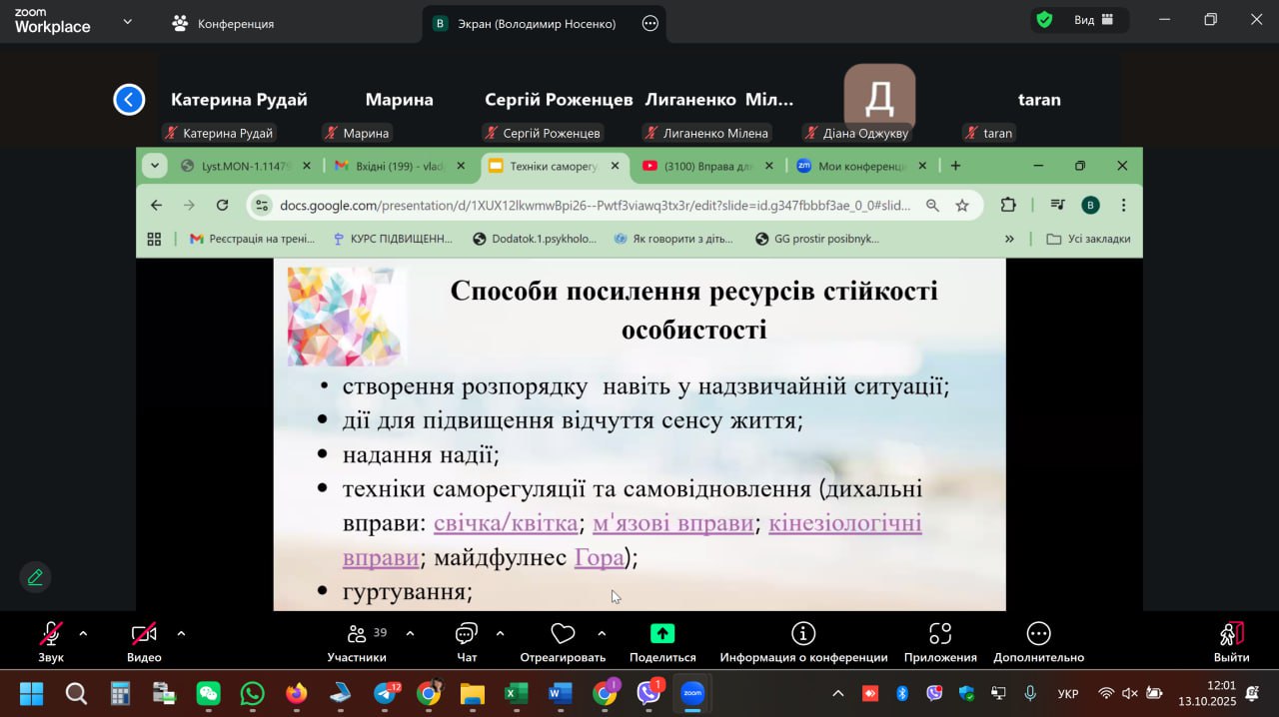Click the annotation pencil icon

click(x=35, y=577)
